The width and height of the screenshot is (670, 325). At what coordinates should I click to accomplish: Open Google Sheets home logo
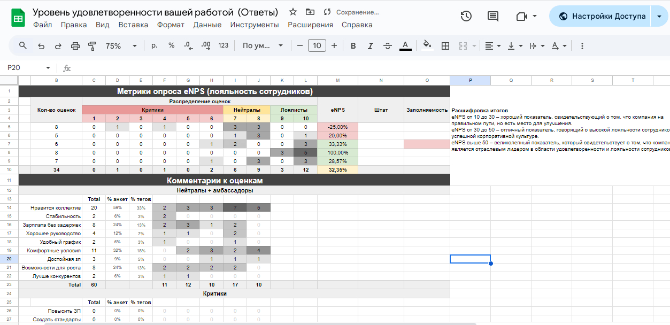(18, 18)
